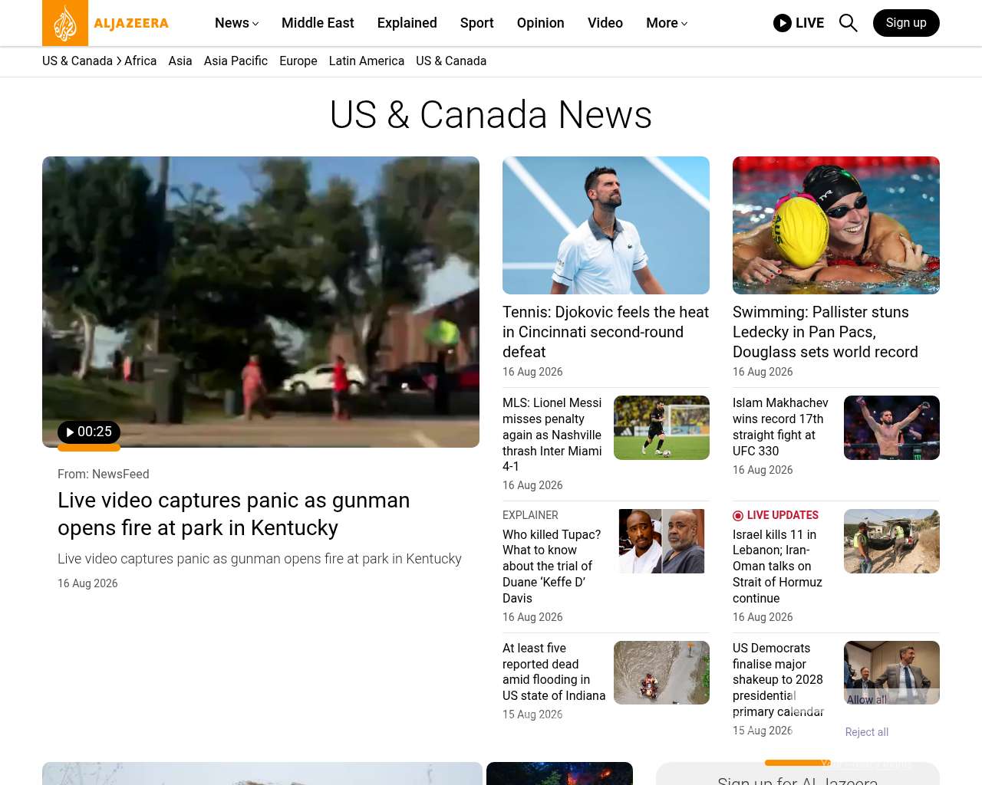Open the Israel Lebanon live updates headline
This screenshot has width=982, height=785.
click(778, 567)
